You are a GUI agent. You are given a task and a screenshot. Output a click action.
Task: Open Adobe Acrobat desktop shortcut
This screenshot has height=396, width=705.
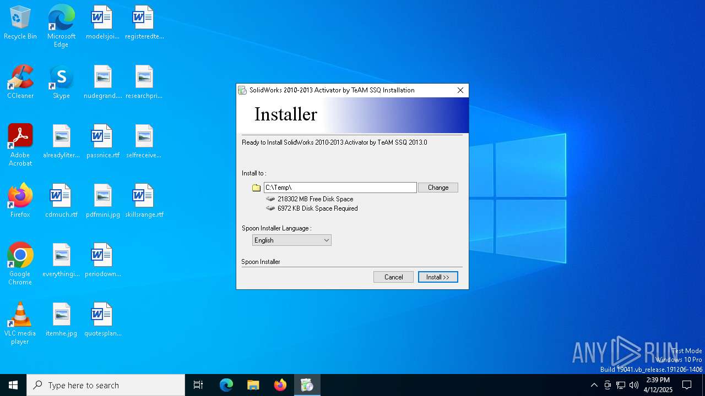pyautogui.click(x=20, y=145)
